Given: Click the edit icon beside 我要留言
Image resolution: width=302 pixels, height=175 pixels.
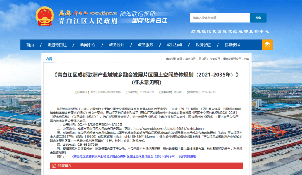Looking at the screenshot, I should click(54, 166).
